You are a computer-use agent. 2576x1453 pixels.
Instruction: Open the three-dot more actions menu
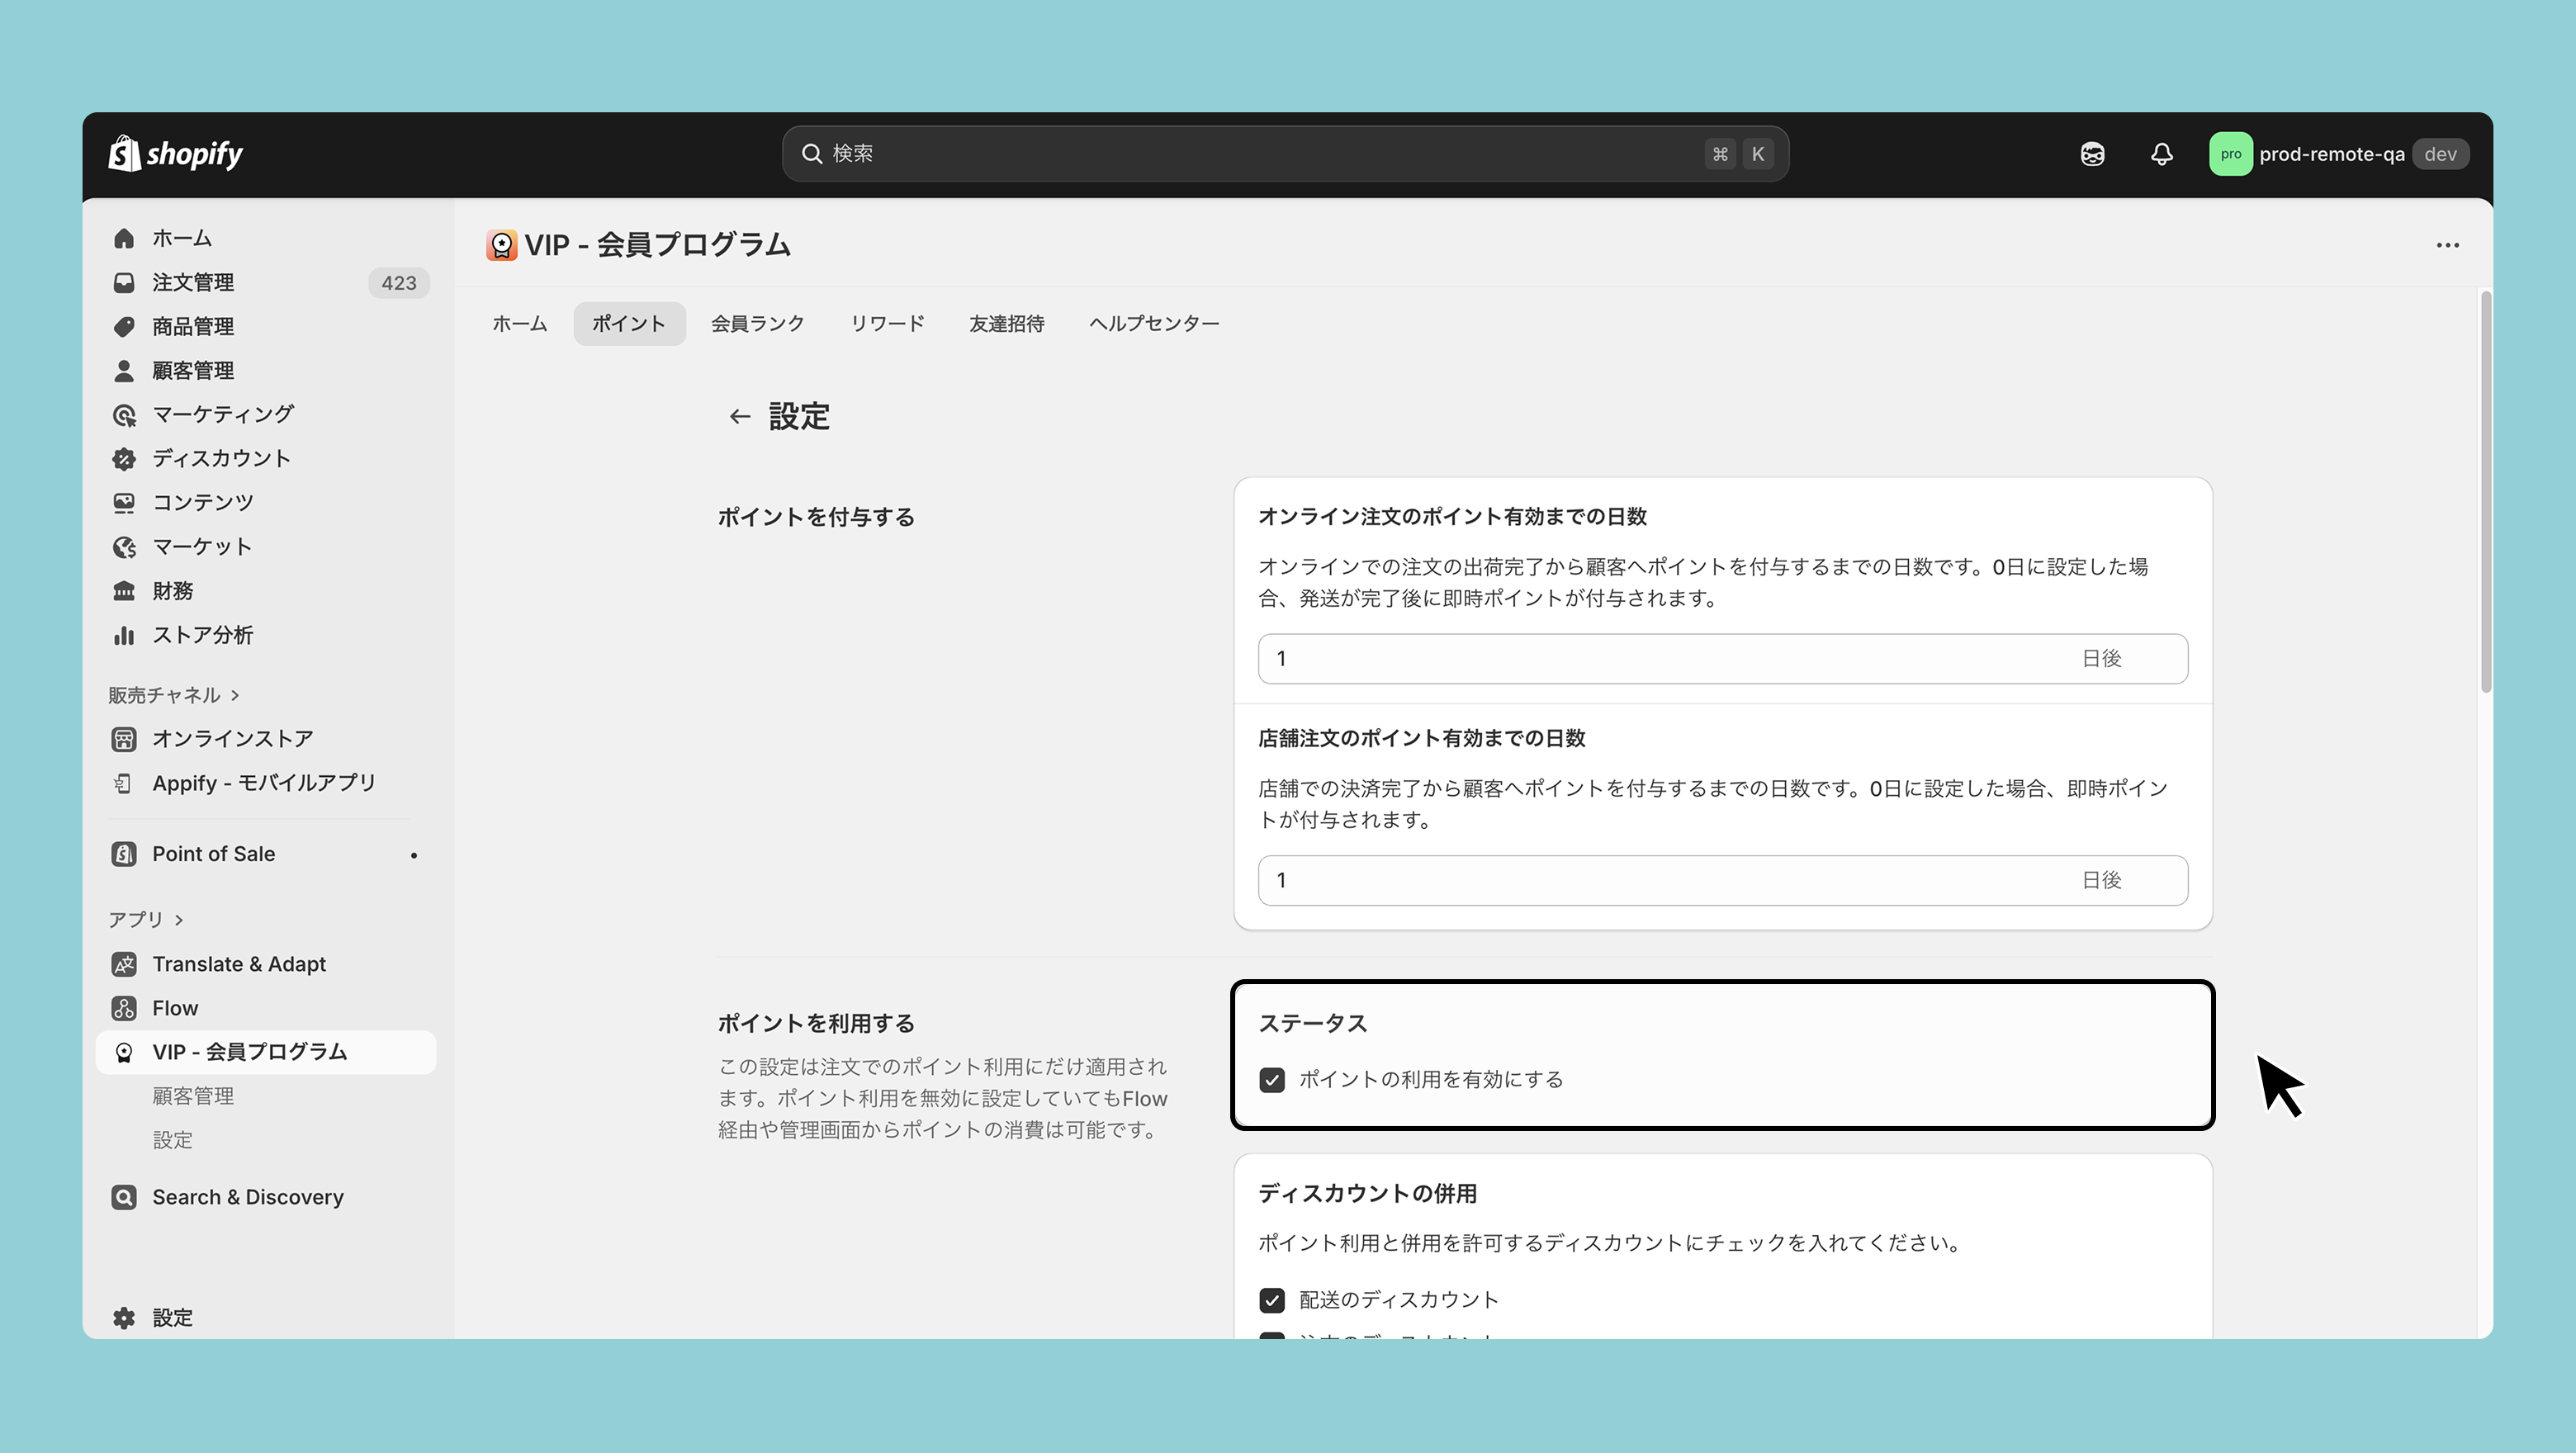pyautogui.click(x=2447, y=245)
